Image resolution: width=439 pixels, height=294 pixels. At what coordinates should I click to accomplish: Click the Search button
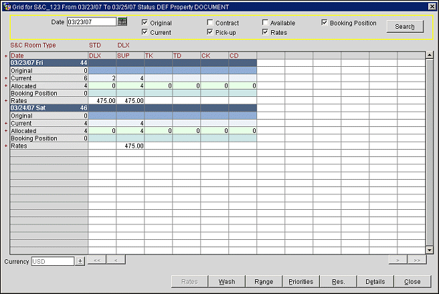tap(404, 27)
